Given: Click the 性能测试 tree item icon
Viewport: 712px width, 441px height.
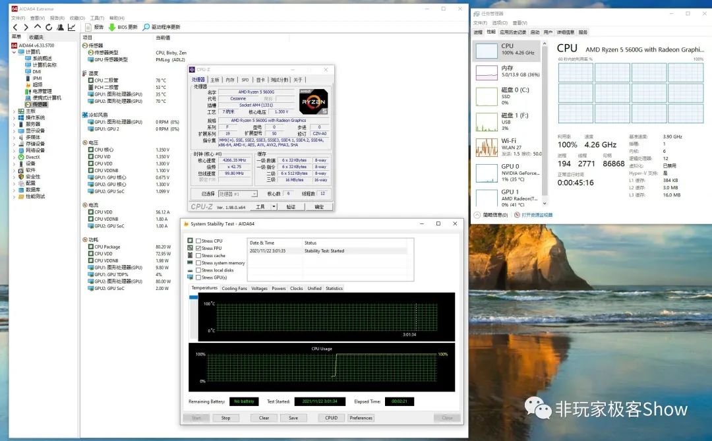Looking at the screenshot, I should (21, 196).
